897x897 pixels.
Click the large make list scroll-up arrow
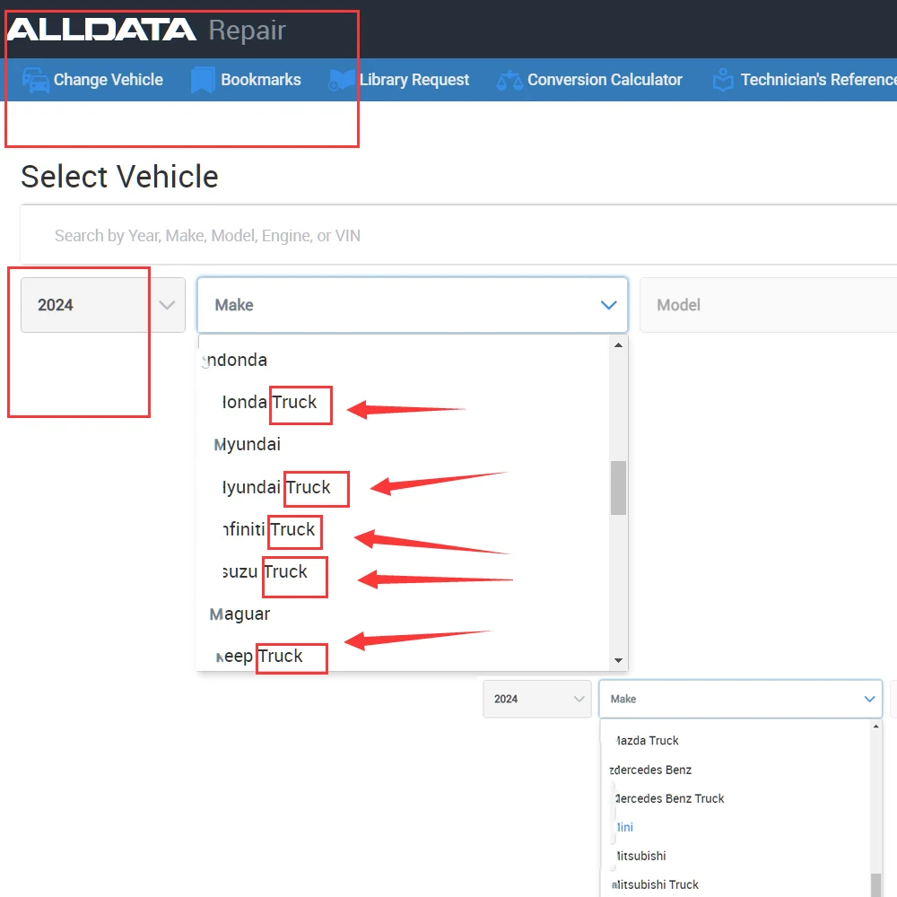[x=618, y=345]
